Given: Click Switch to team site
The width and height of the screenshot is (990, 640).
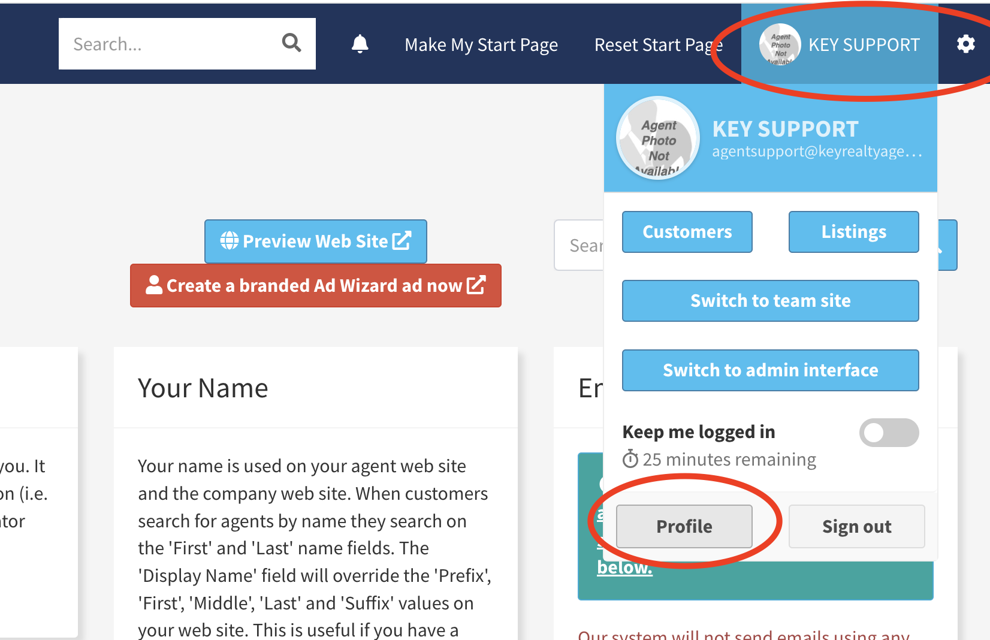Looking at the screenshot, I should [x=770, y=301].
